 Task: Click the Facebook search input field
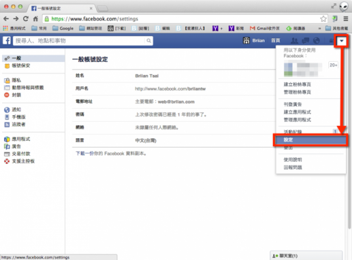point(79,41)
